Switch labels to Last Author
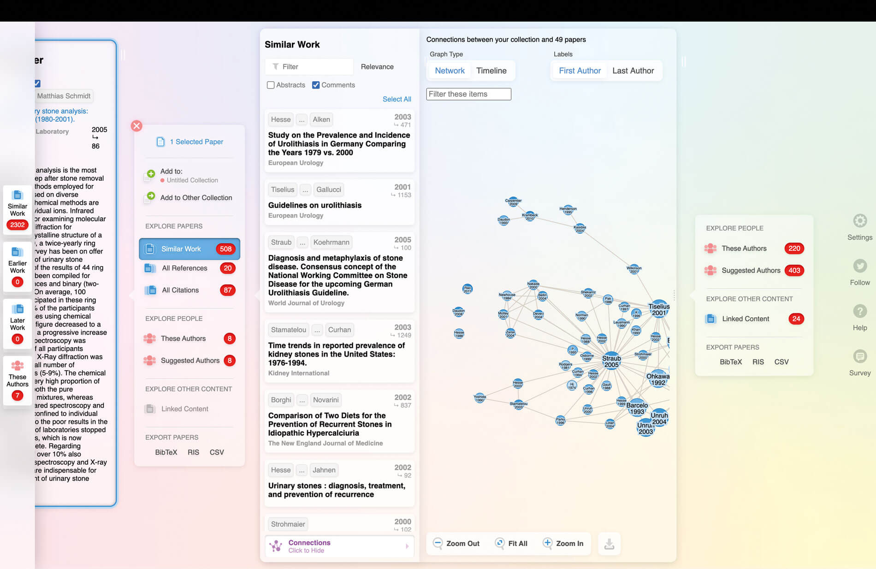This screenshot has height=569, width=876. pyautogui.click(x=633, y=71)
